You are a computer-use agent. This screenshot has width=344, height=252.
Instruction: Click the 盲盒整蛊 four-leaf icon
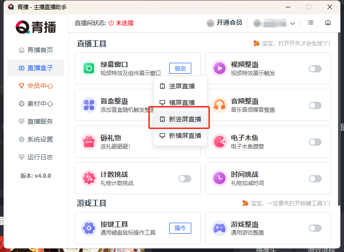click(x=89, y=105)
